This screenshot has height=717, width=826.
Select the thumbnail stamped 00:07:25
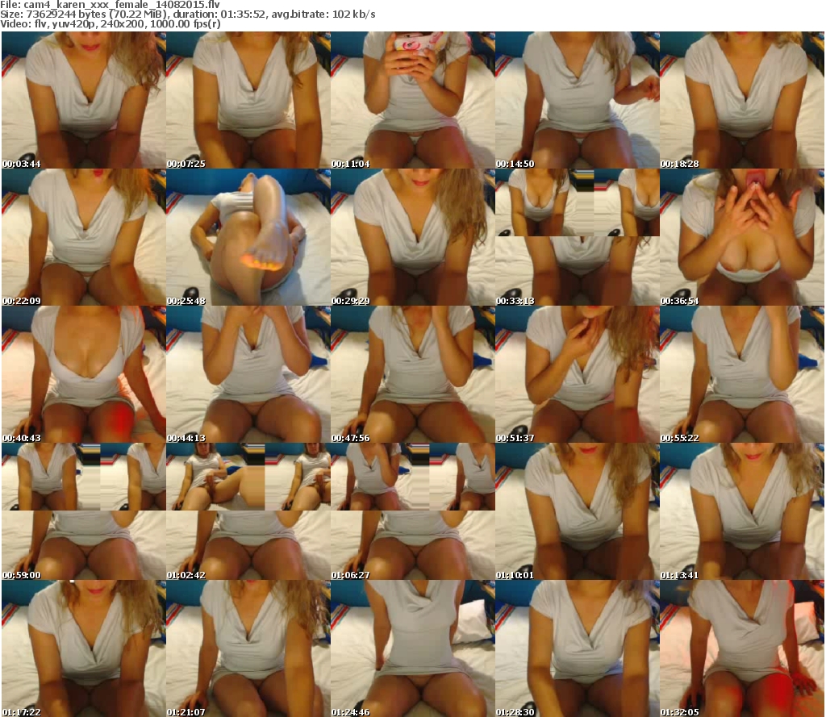248,100
